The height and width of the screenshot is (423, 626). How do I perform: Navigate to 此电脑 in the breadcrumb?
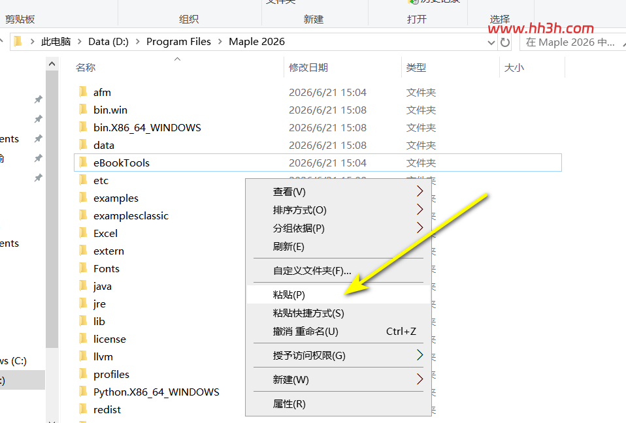[56, 42]
